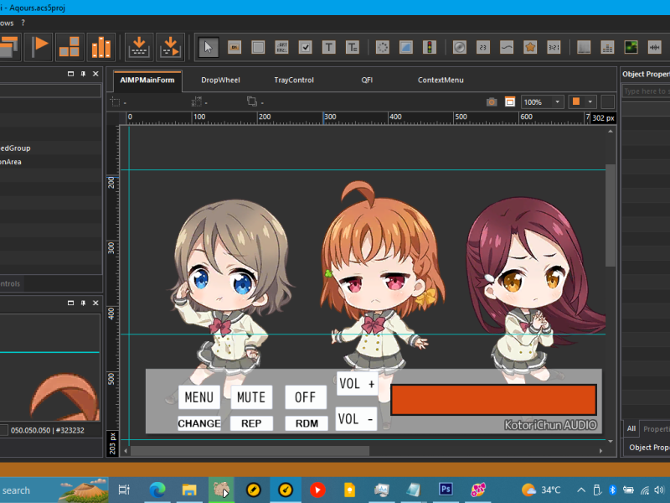Open Task View on the taskbar

(x=124, y=490)
